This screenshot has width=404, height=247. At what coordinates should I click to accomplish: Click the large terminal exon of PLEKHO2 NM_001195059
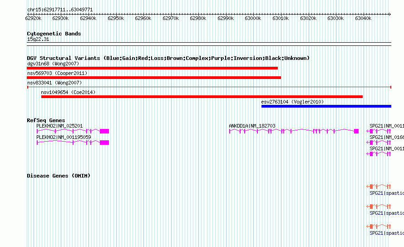point(104,143)
